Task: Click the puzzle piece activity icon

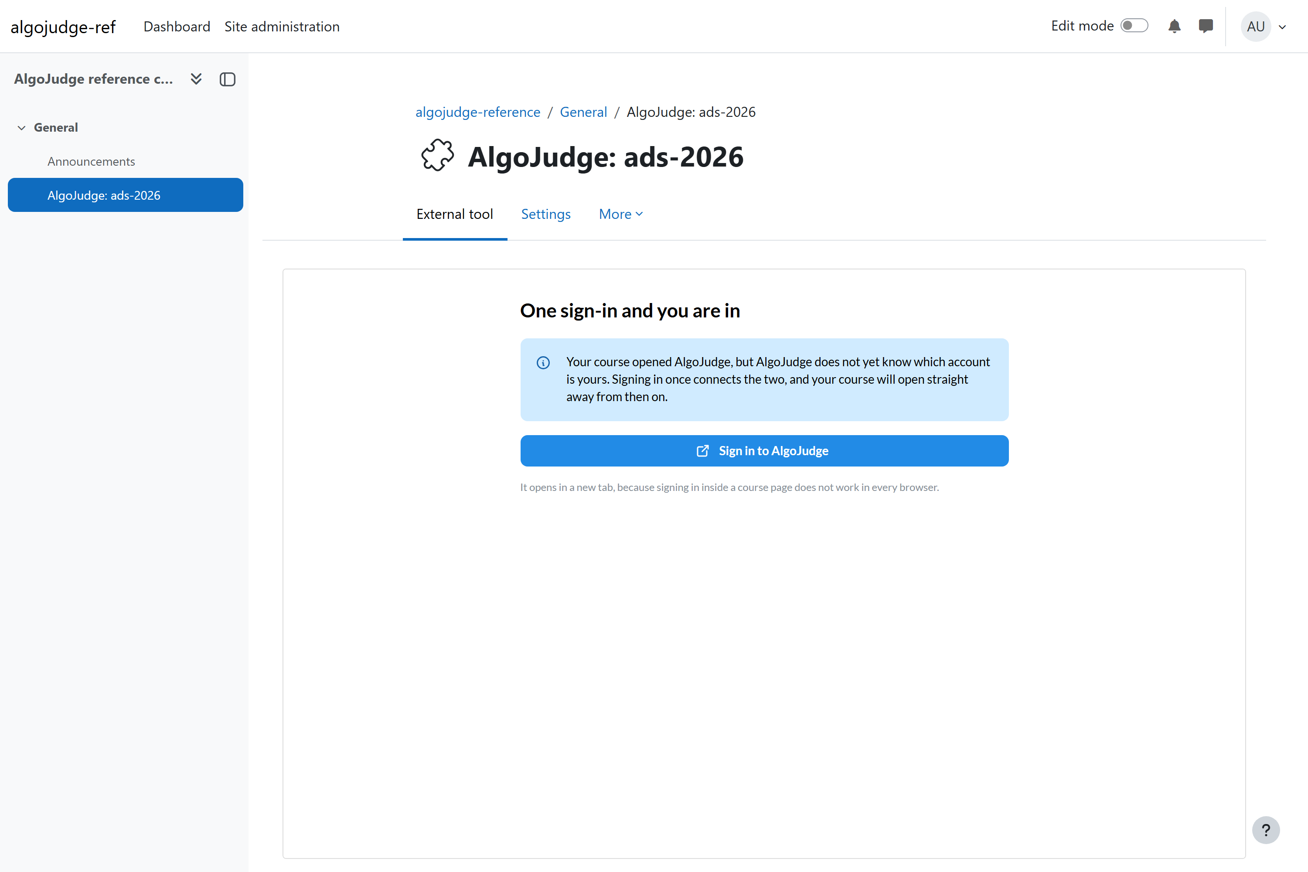Action: point(438,155)
